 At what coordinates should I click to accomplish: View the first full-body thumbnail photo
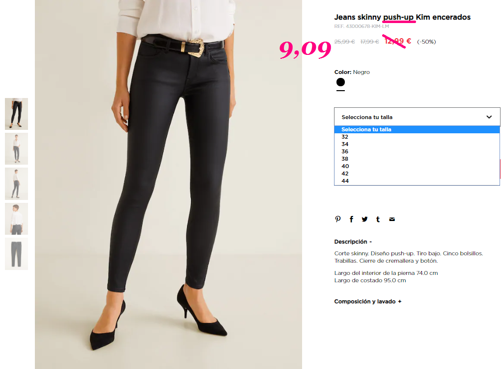click(x=16, y=114)
